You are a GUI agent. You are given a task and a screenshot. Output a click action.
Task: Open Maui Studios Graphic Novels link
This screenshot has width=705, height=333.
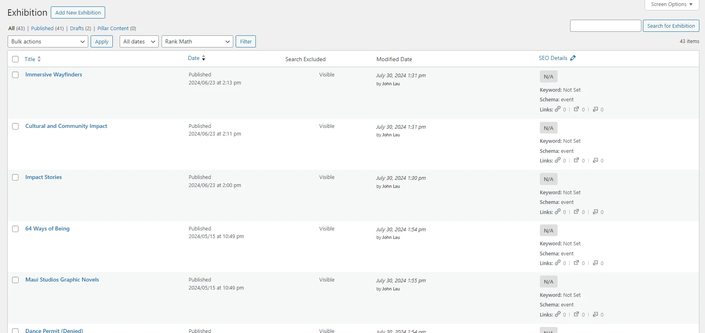62,280
